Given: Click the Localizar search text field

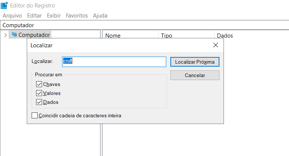Looking at the screenshot, I should [x=114, y=61].
